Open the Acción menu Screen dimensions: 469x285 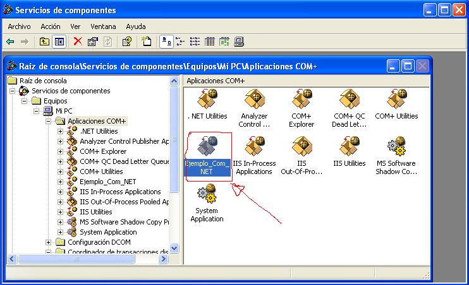click(51, 26)
